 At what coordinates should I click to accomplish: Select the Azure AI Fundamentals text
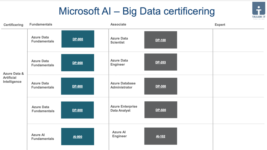click(x=43, y=137)
